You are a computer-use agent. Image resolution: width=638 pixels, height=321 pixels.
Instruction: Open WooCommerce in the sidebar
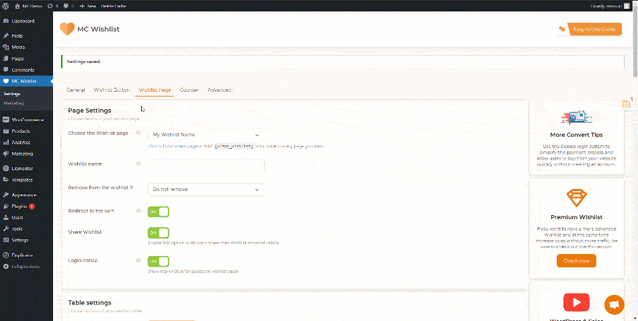click(x=26, y=120)
